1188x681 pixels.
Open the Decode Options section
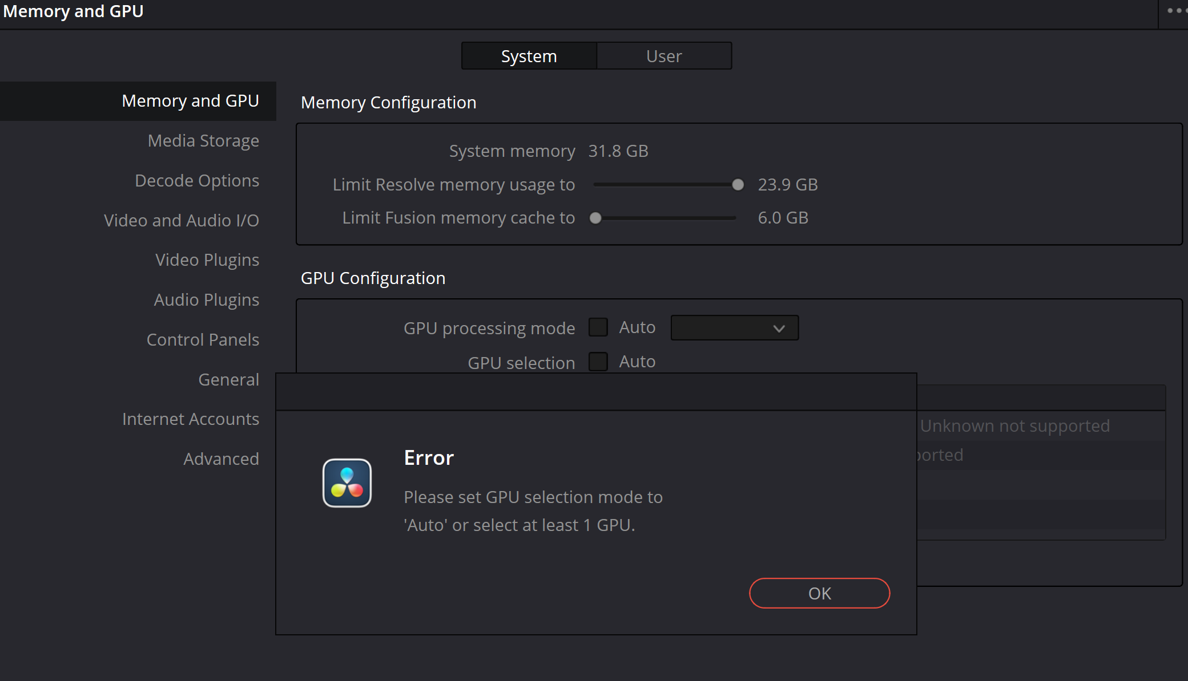[x=197, y=180]
